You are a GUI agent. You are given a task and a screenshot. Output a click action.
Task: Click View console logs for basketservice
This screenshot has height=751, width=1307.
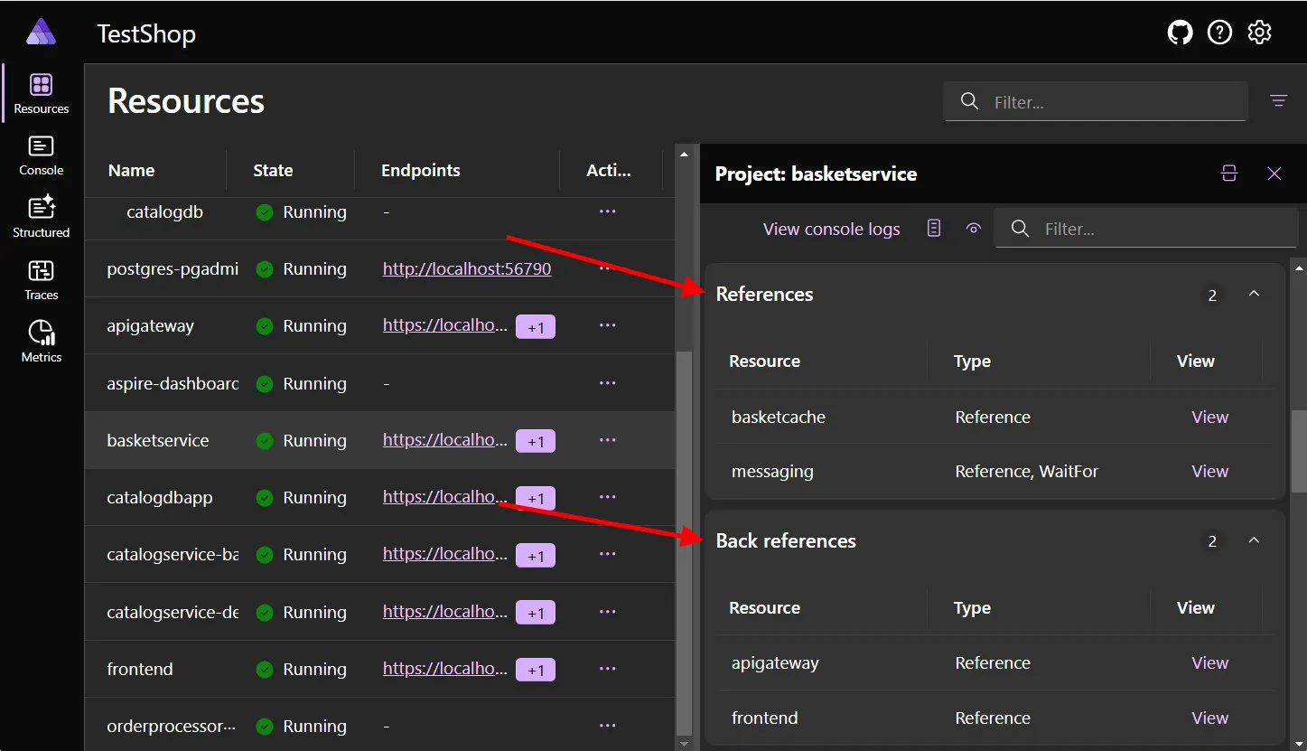pyautogui.click(x=830, y=228)
